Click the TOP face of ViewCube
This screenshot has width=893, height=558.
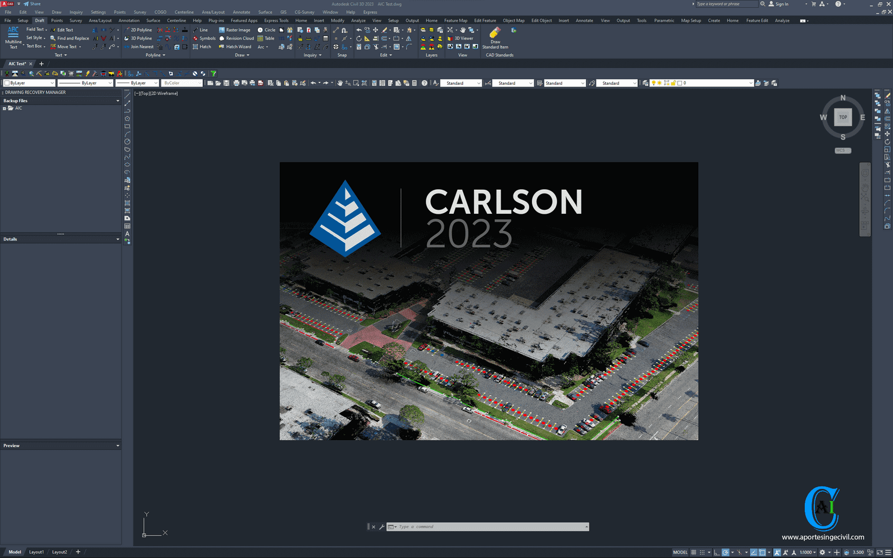843,117
